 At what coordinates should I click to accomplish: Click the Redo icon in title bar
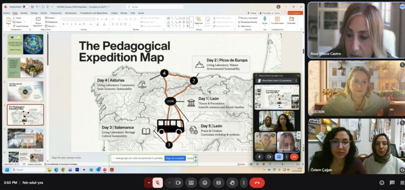click(x=43, y=7)
